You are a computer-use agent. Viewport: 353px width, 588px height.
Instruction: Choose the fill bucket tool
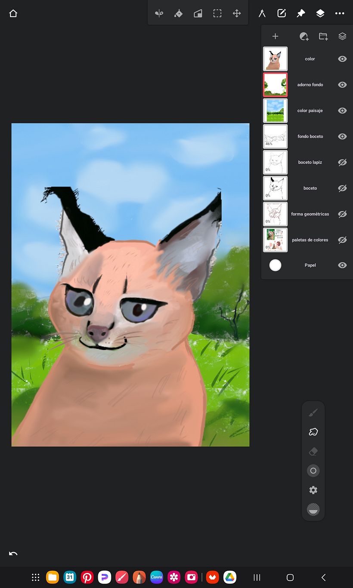(178, 13)
